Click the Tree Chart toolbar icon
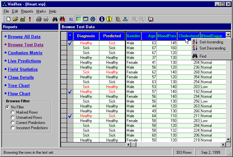Screen dimensions: 233x157 [x=118, y=19]
